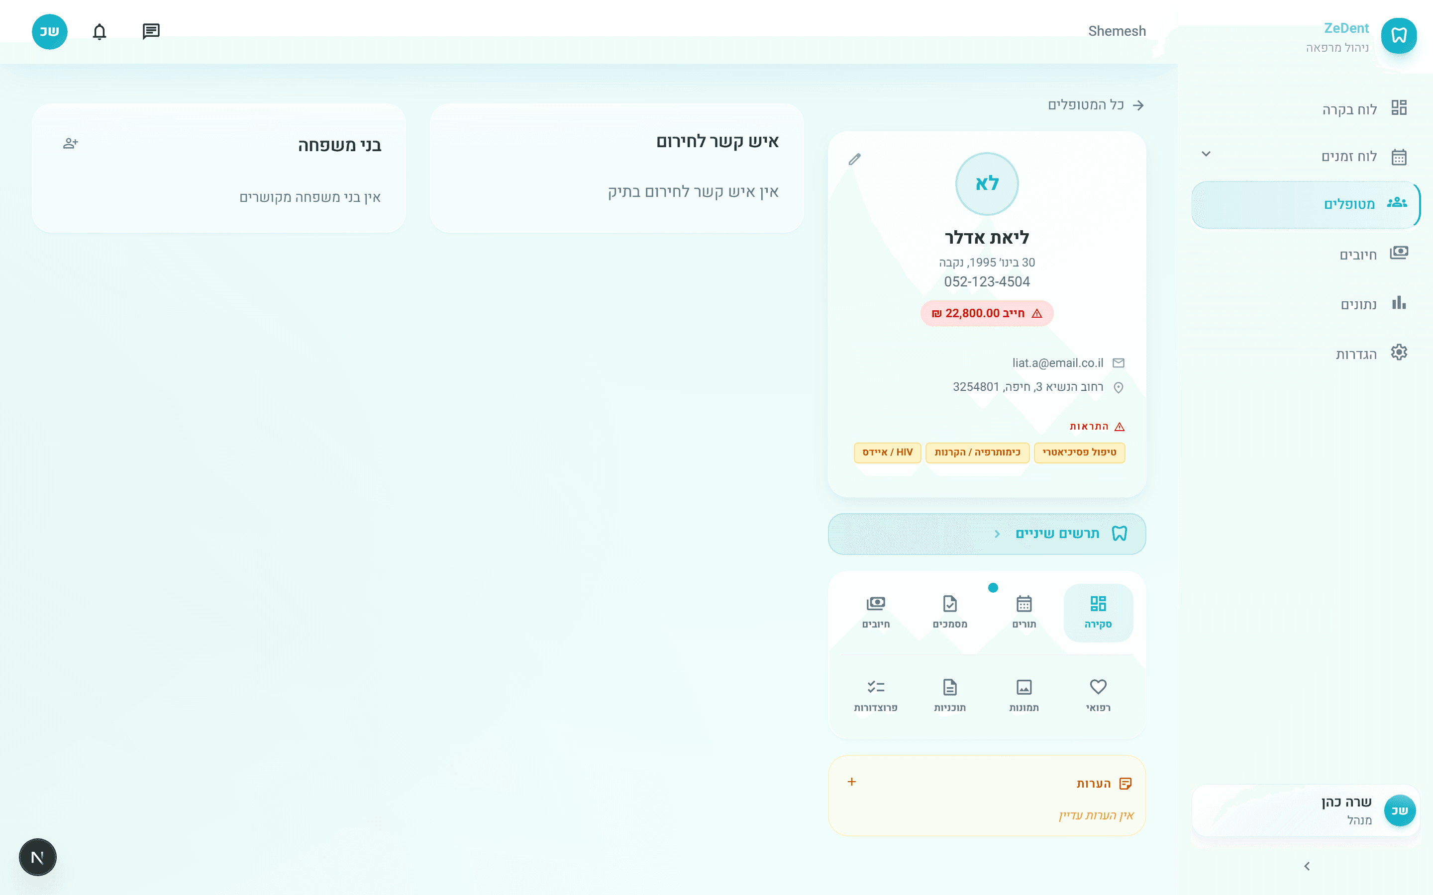Collapse the sidebar with bottom chevron
The image size is (1433, 895).
[x=1307, y=866]
